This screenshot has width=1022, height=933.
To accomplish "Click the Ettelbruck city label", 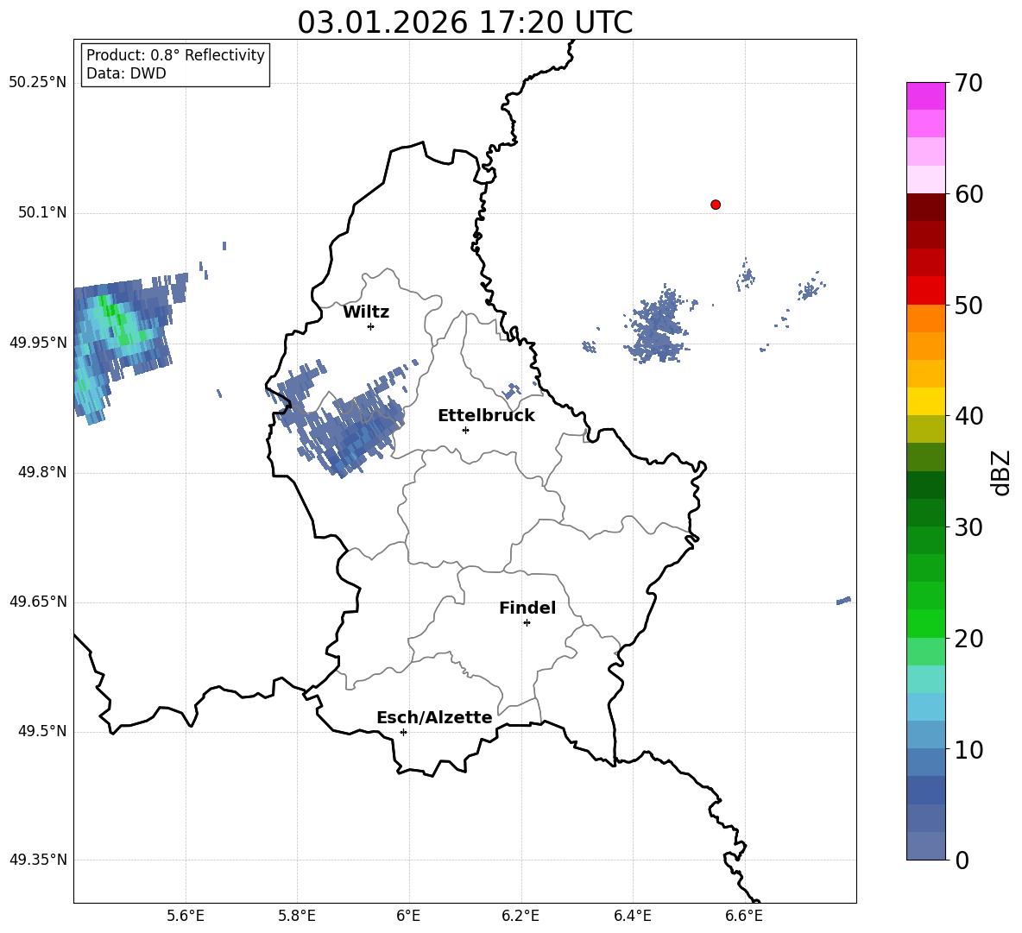I will pyautogui.click(x=486, y=416).
